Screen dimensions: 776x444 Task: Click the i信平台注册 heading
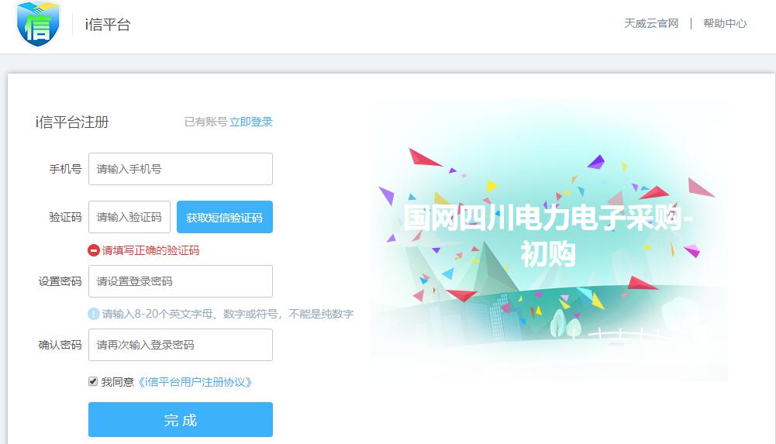coord(72,122)
